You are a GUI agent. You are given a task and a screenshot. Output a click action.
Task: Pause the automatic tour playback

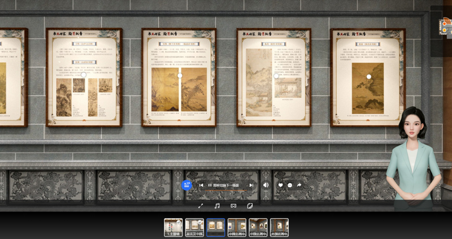pyautogui.click(x=210, y=185)
